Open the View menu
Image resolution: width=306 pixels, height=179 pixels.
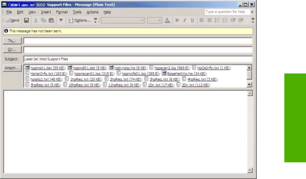point(32,12)
